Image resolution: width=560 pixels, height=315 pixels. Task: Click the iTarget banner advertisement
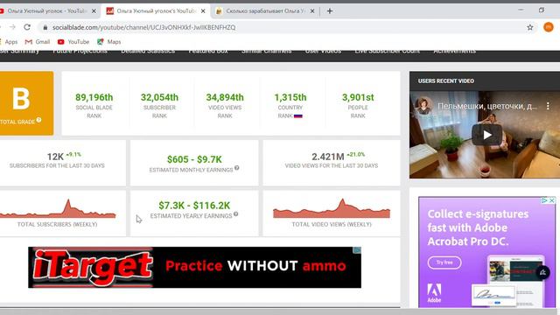pyautogui.click(x=194, y=267)
